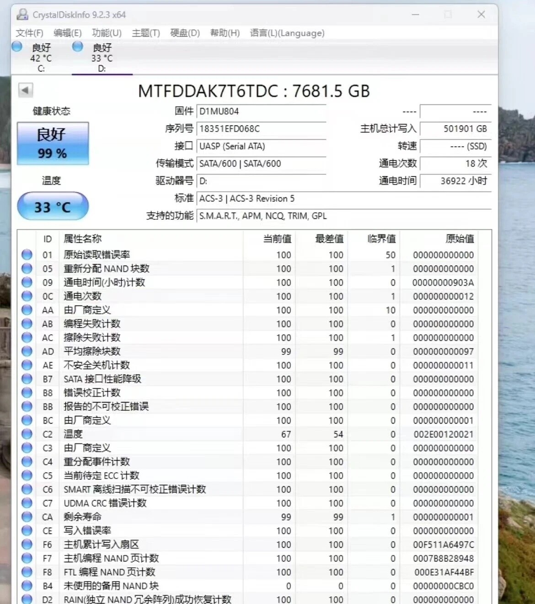Select the status orb for F6 主机累计写入扇区
This screenshot has width=535, height=604.
pyautogui.click(x=27, y=544)
